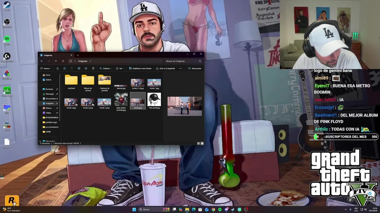Click the search magnifier in Explorer
This screenshot has height=213, width=380.
point(200,61)
